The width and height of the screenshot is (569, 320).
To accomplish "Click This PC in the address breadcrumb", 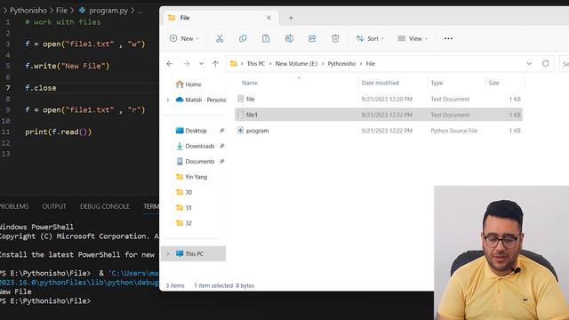I will (x=256, y=63).
